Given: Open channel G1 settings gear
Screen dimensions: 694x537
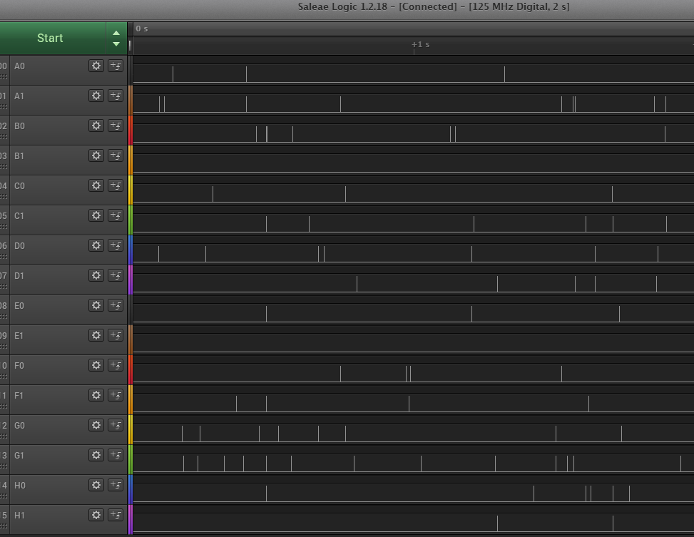Looking at the screenshot, I should tap(96, 455).
